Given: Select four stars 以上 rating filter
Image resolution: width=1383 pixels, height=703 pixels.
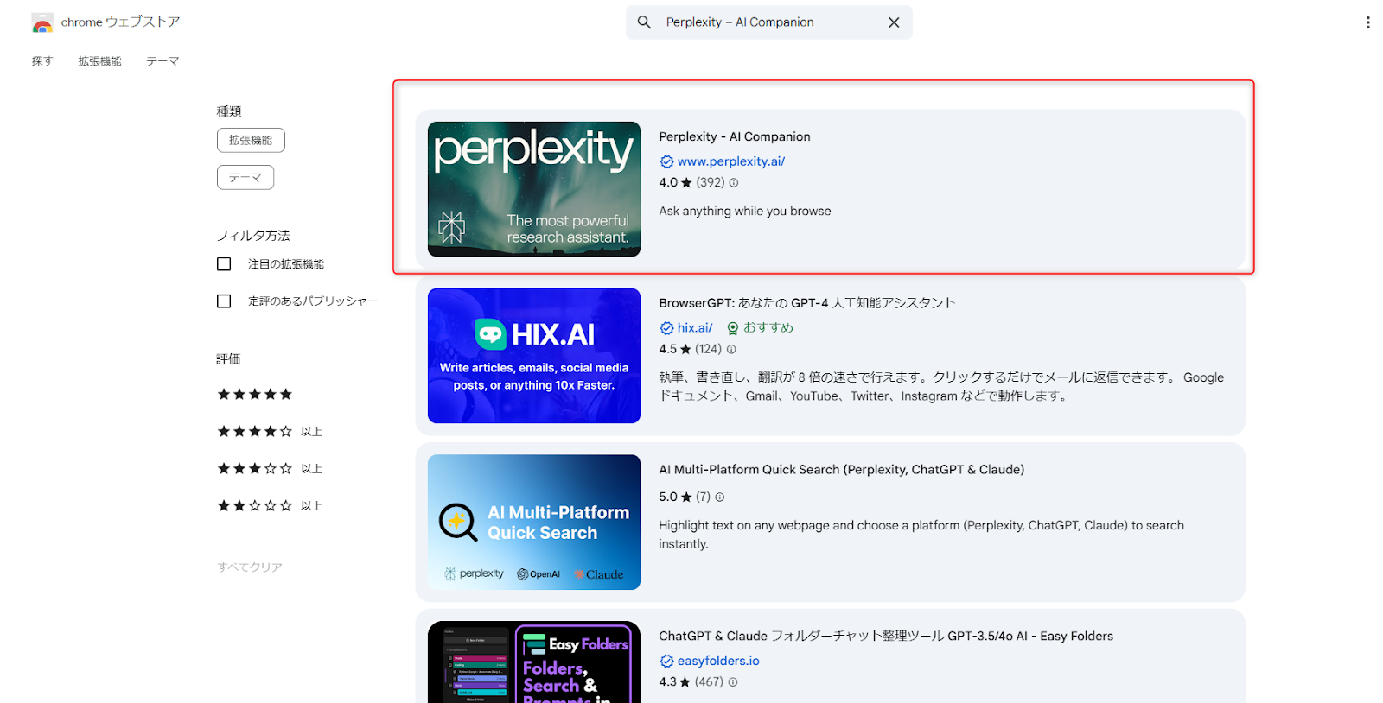Looking at the screenshot, I should pos(270,432).
